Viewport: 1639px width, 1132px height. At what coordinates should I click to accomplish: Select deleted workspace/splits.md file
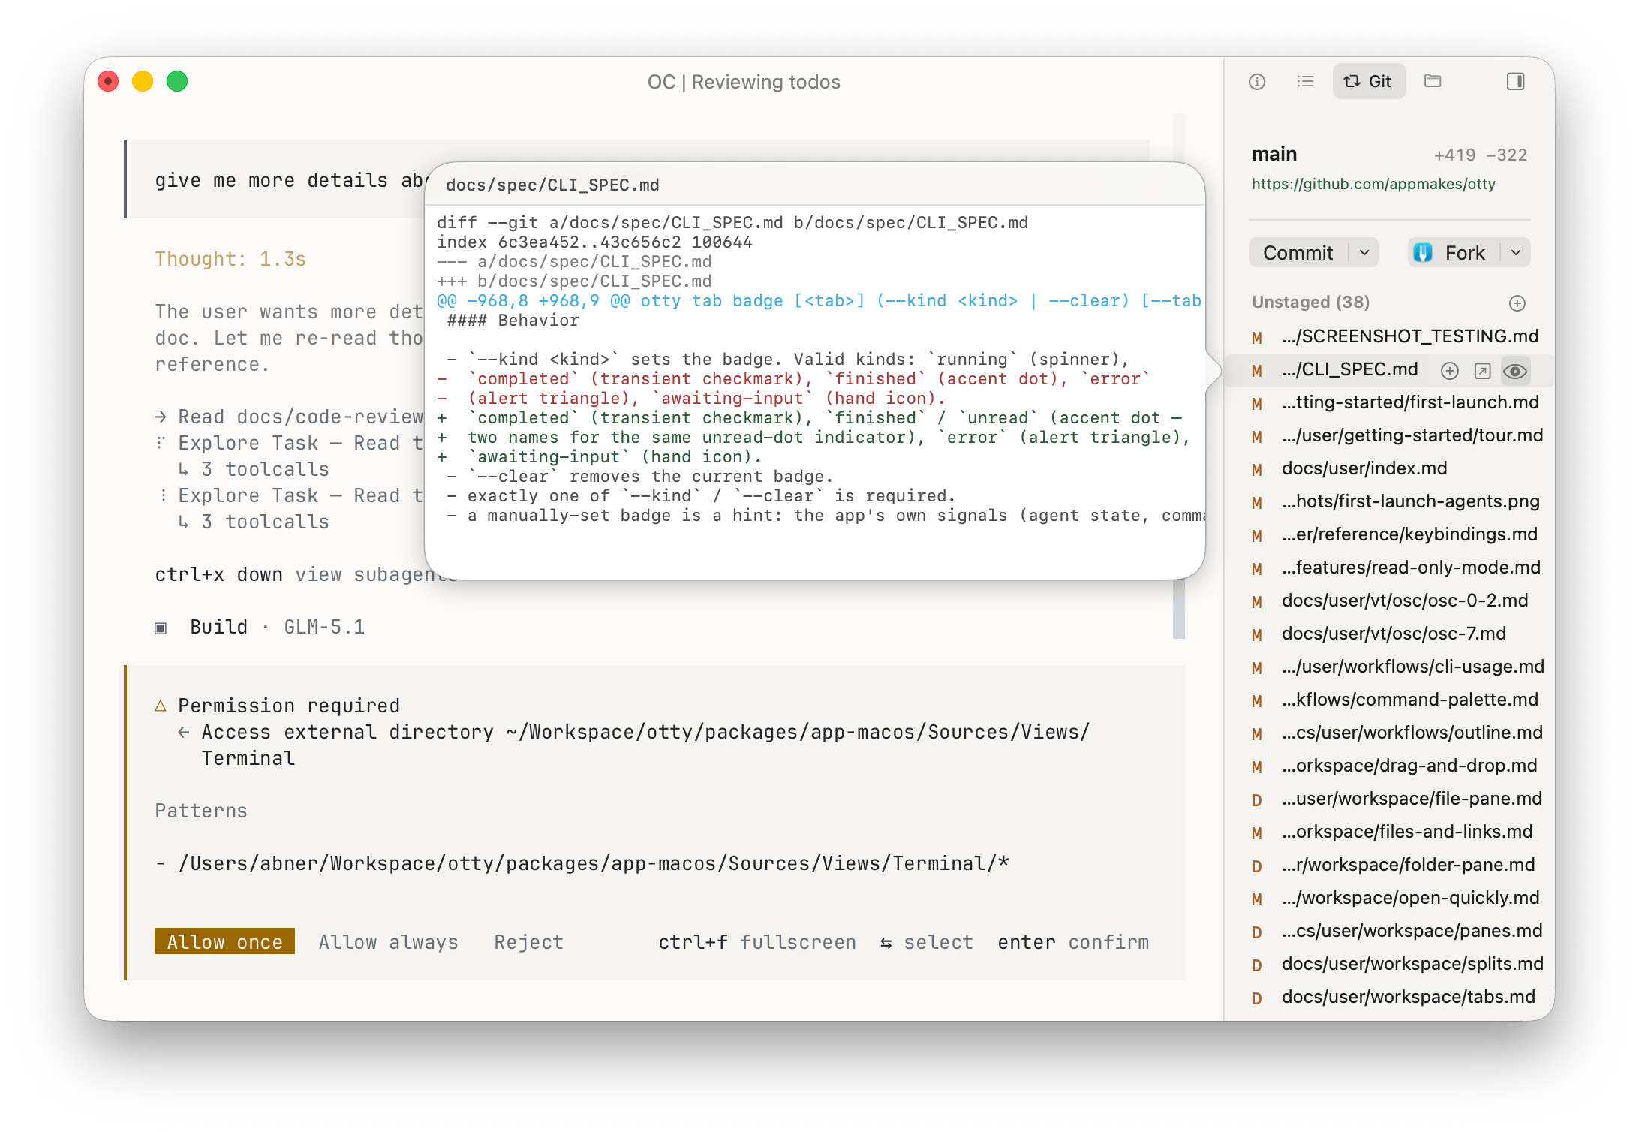(x=1390, y=965)
